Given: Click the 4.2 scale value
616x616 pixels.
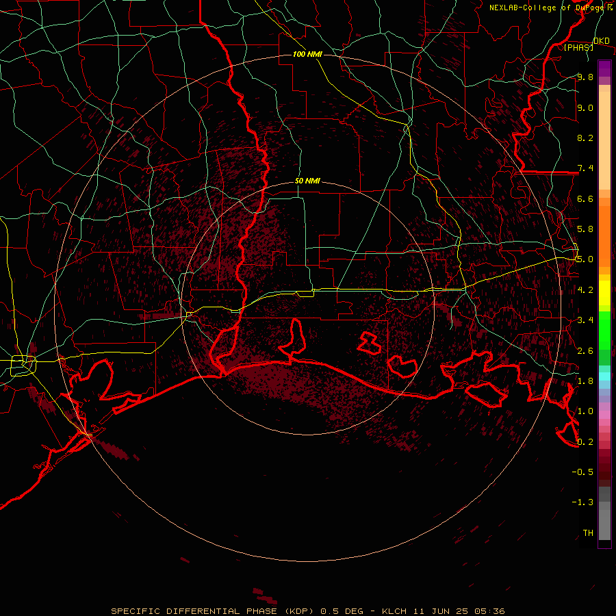Looking at the screenshot, I should click(585, 290).
